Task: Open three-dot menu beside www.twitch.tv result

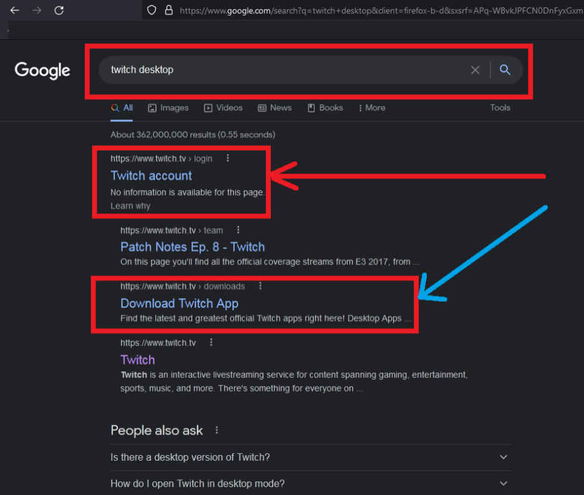Action: click(x=211, y=342)
